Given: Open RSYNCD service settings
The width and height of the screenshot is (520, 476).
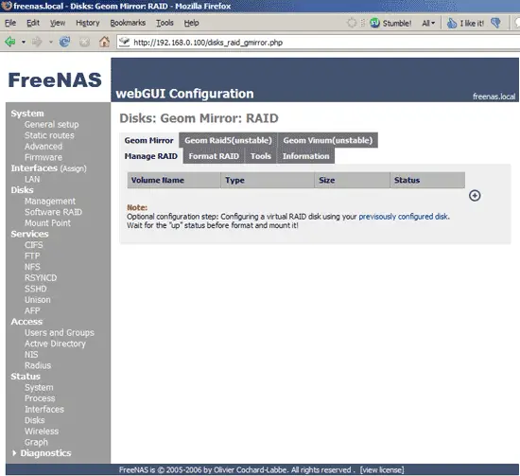Looking at the screenshot, I should pos(41,278).
